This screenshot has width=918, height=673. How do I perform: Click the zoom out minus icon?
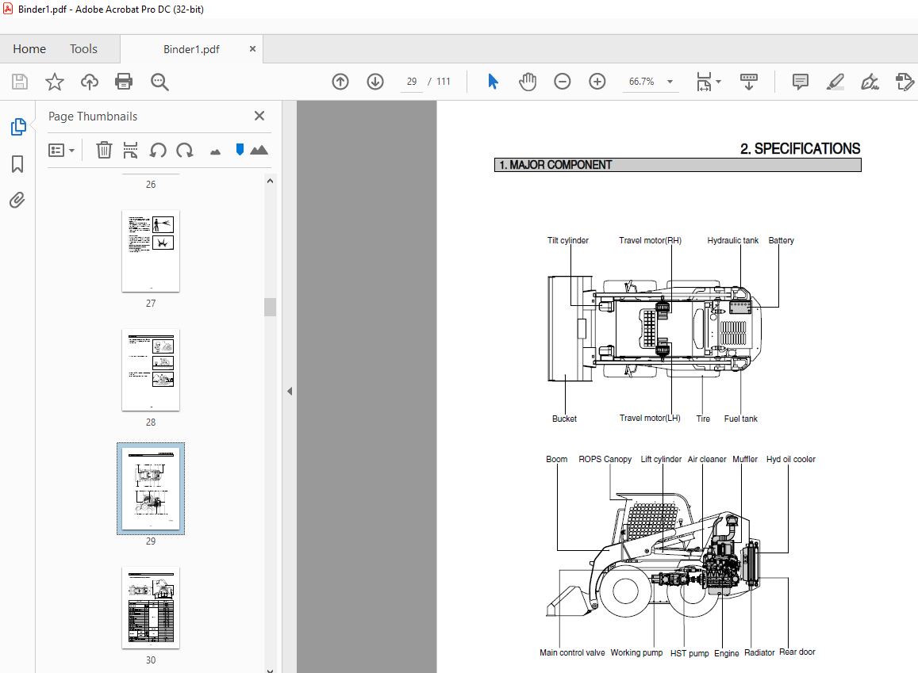[563, 82]
